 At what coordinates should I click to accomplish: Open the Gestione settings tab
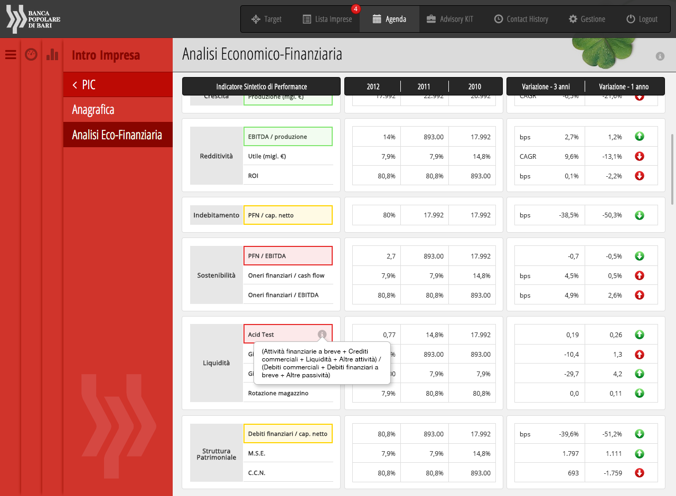[x=587, y=19]
